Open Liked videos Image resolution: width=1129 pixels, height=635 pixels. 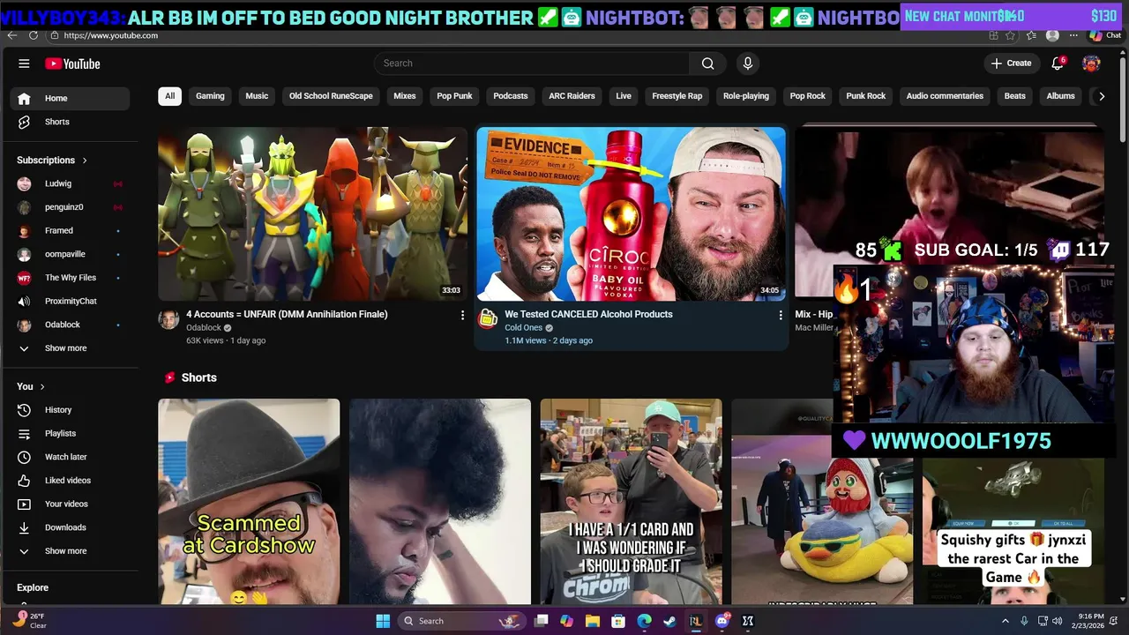(71, 481)
